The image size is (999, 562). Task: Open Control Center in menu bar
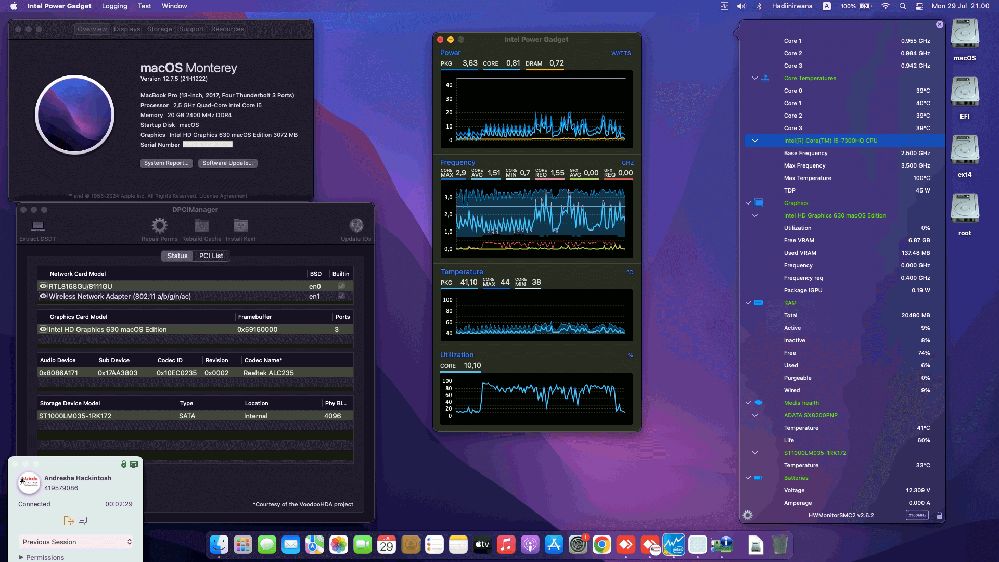pyautogui.click(x=919, y=6)
